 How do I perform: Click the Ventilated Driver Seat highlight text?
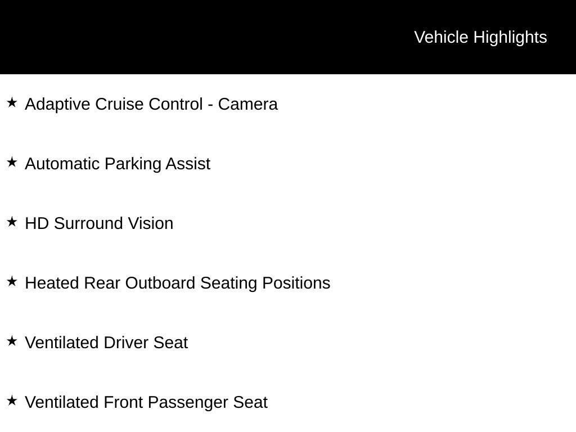(x=106, y=343)
